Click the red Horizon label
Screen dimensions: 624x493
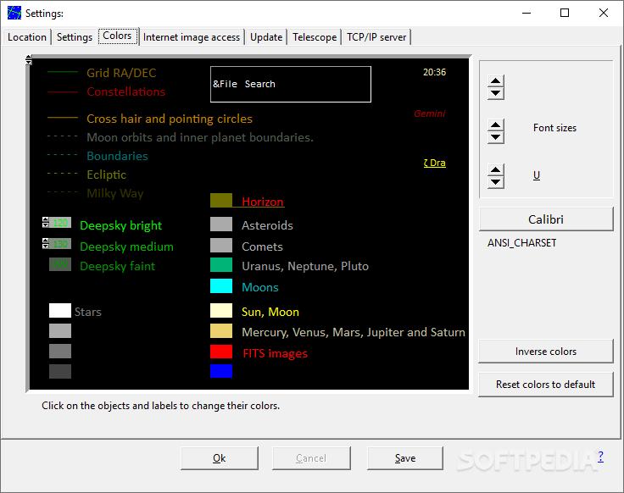[x=263, y=202]
